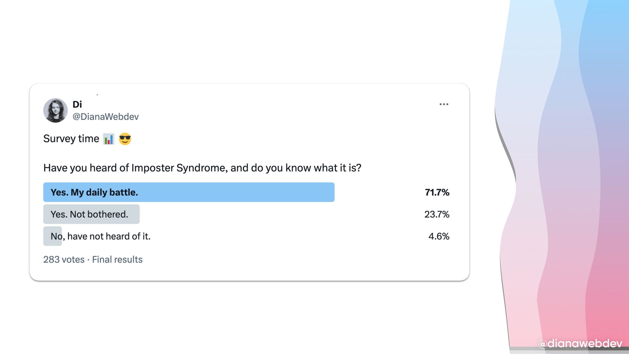Click Di's profile avatar photo
The width and height of the screenshot is (629, 354).
tap(55, 110)
